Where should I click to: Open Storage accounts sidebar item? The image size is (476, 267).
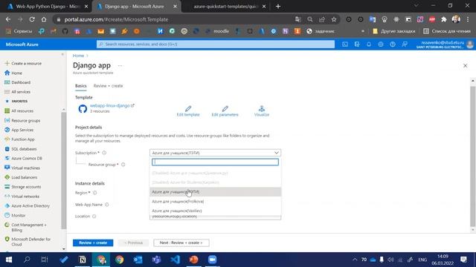tap(23, 187)
